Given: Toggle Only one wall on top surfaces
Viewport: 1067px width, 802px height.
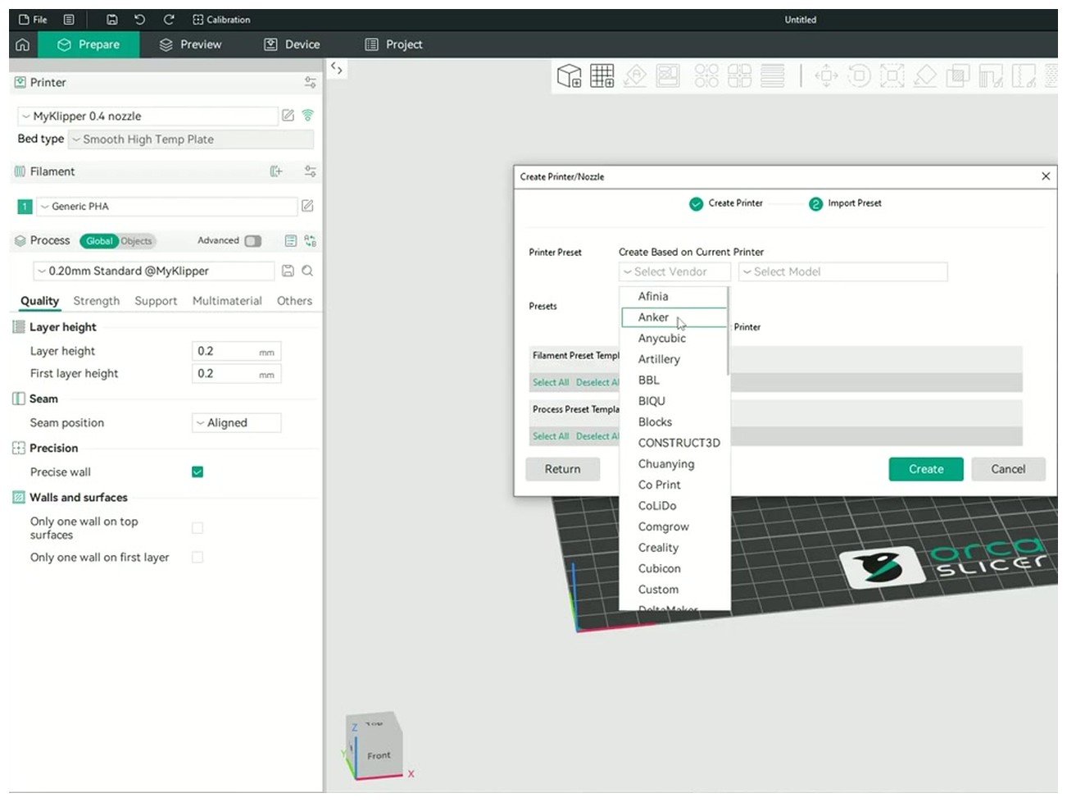Looking at the screenshot, I should click(198, 528).
